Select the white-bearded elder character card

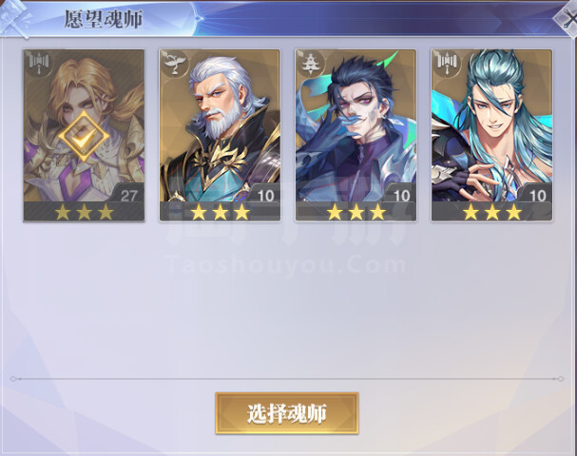coord(220,135)
